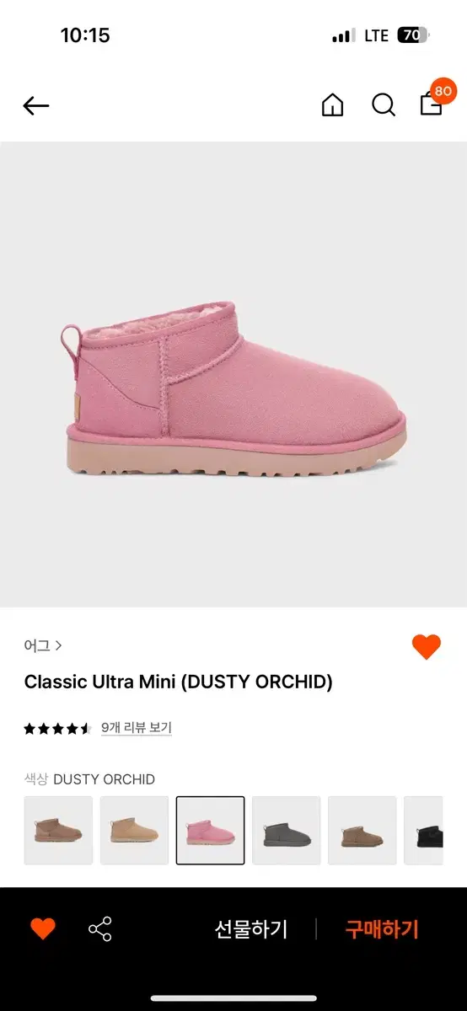467x1011 pixels.
Task: Tap the battery indicator in status bar
Action: click(414, 35)
